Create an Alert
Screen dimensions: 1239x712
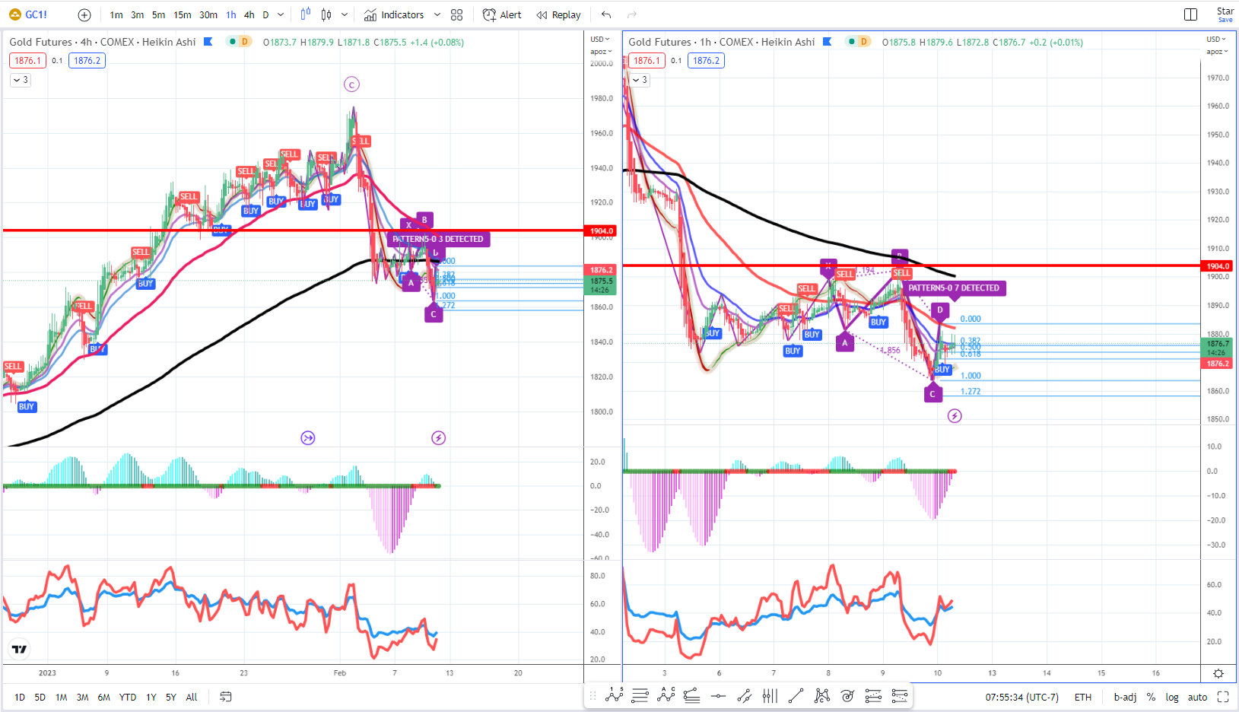coord(502,14)
